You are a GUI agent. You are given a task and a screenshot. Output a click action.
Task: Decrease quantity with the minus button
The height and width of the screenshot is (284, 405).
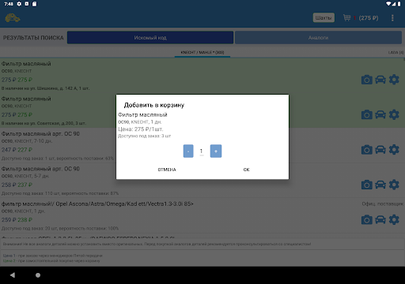188,151
